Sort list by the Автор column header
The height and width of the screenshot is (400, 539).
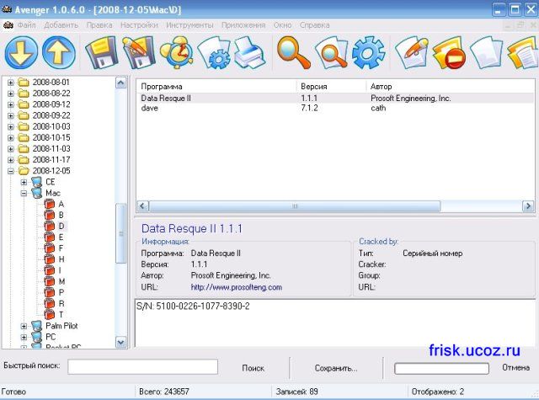pyautogui.click(x=450, y=87)
